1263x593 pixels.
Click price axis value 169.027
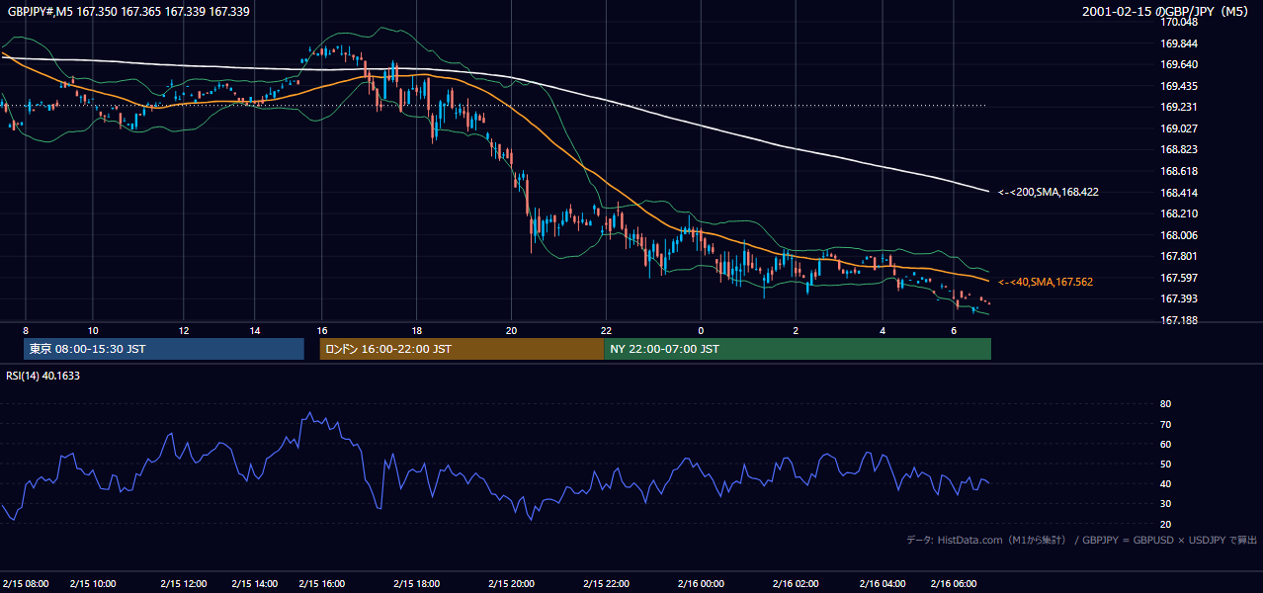[x=1179, y=128]
